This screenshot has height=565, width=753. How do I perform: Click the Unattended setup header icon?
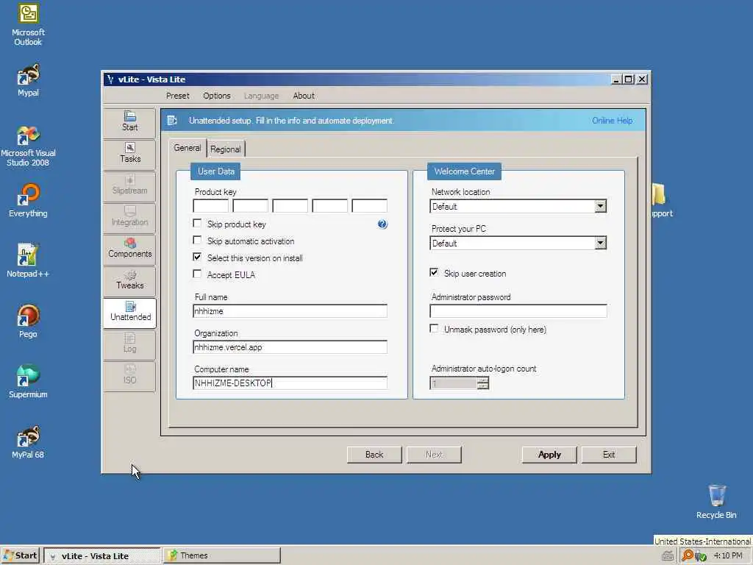[172, 121]
